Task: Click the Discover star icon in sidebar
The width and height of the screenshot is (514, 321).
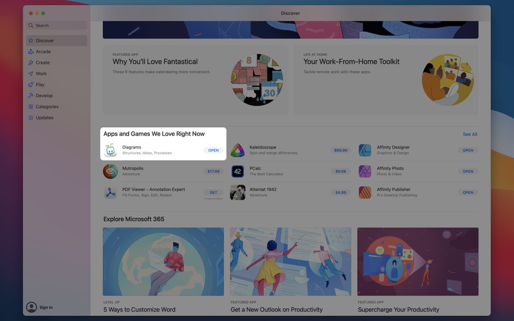Action: (x=31, y=41)
